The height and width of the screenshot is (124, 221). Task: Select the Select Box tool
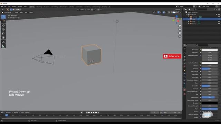[x=3, y=17]
